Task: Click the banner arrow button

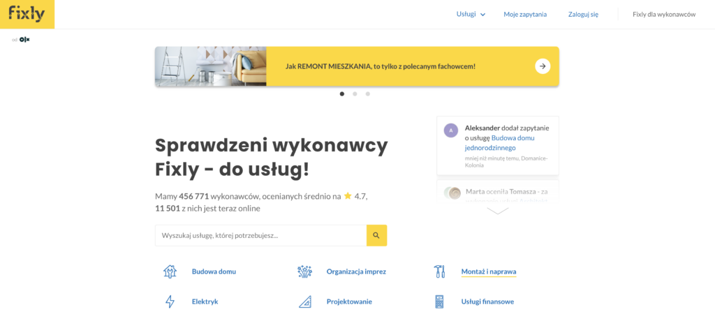Action: pos(543,66)
